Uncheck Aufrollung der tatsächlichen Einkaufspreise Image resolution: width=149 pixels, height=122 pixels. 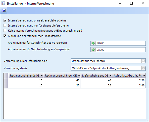5,36
